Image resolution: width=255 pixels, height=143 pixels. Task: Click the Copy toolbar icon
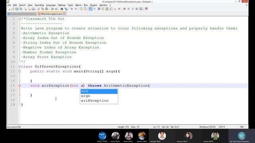click(x=43, y=9)
